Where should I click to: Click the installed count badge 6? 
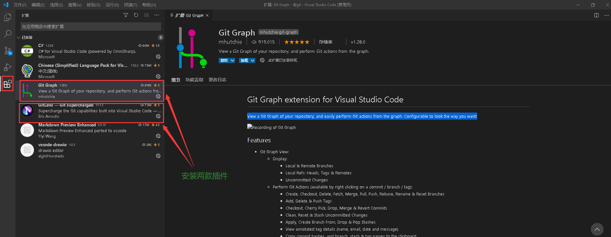161,37
